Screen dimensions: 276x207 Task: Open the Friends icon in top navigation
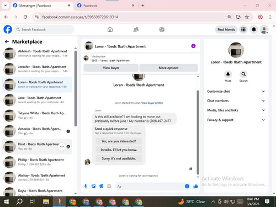pos(136,29)
